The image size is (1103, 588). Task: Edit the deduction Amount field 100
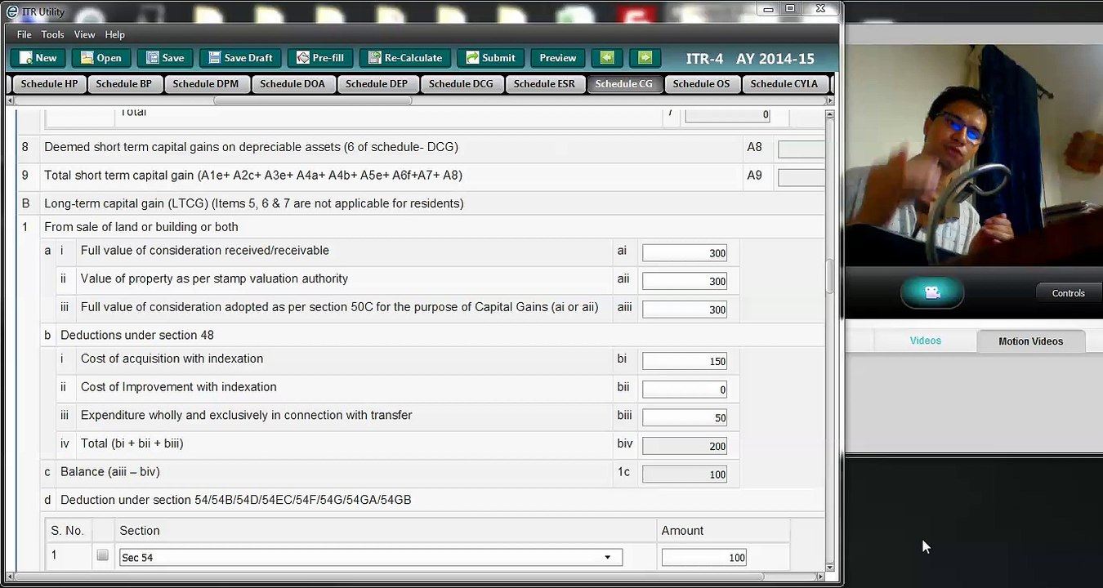click(x=704, y=557)
